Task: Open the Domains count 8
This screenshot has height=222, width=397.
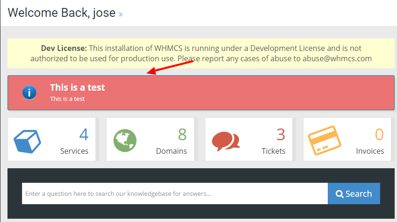Action: [182, 135]
